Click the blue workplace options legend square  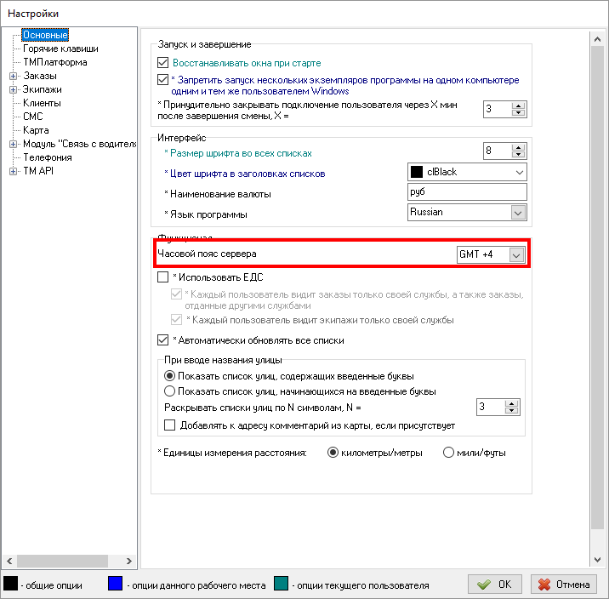117,585
